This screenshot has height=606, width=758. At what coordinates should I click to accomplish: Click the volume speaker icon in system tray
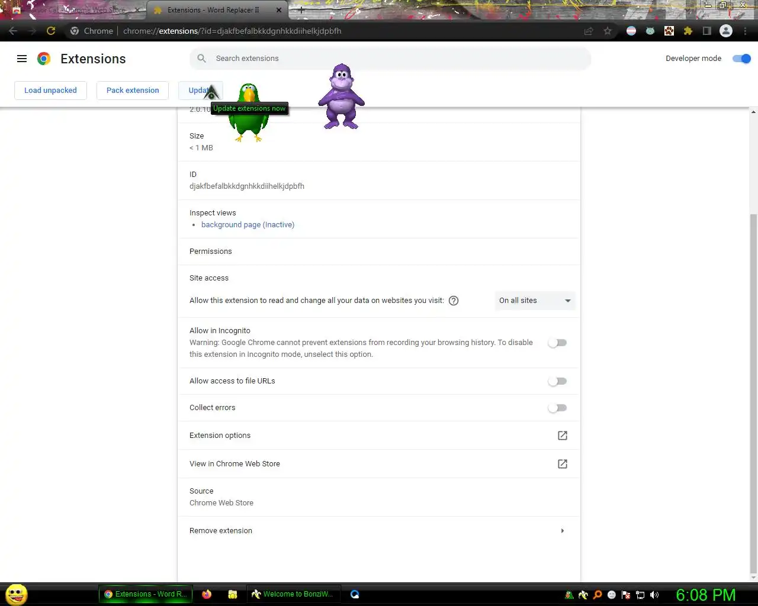pyautogui.click(x=654, y=595)
